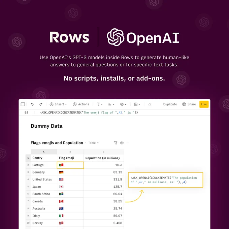Select column A header

44,152
